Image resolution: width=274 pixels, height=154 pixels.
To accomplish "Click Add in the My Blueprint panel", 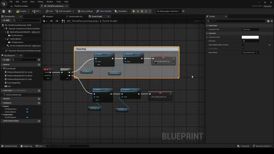I will 6,60.
